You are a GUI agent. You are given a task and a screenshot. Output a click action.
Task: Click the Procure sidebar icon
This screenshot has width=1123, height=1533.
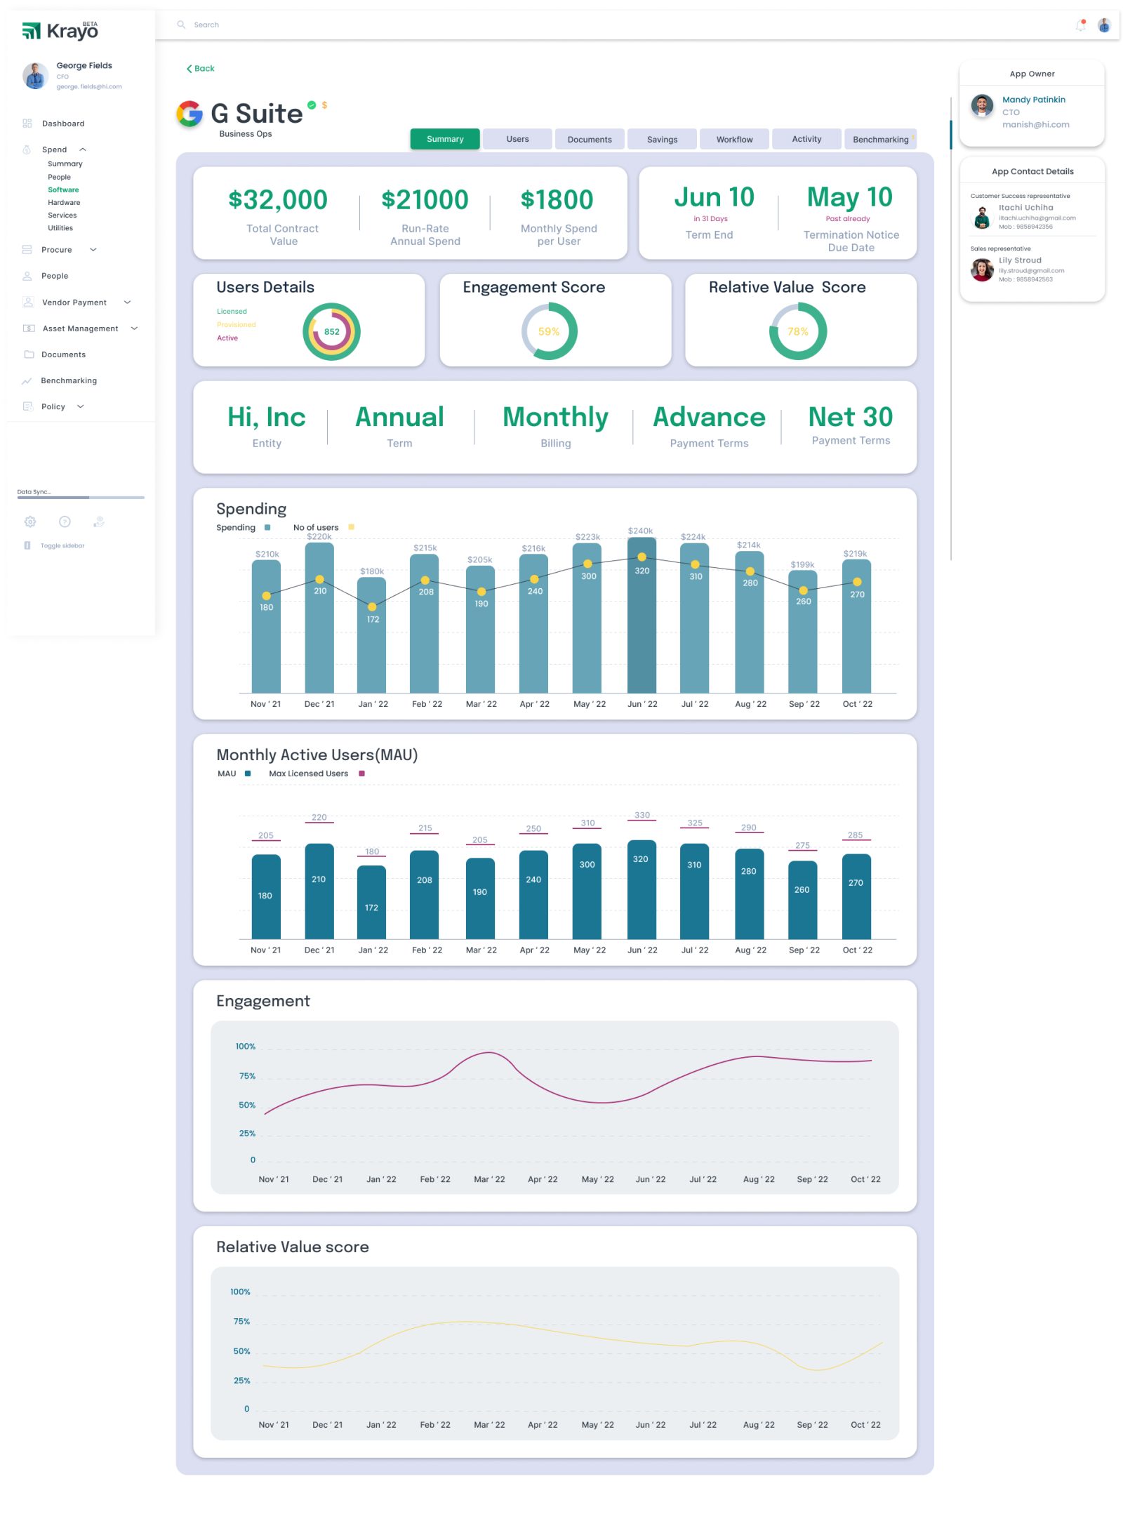(27, 250)
